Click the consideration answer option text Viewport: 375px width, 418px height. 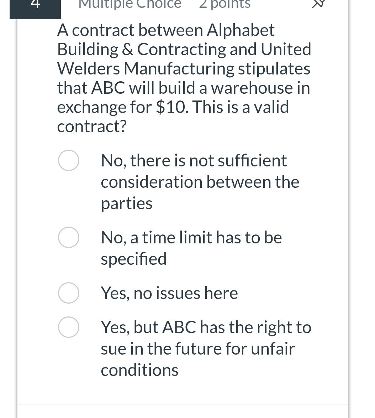200,181
